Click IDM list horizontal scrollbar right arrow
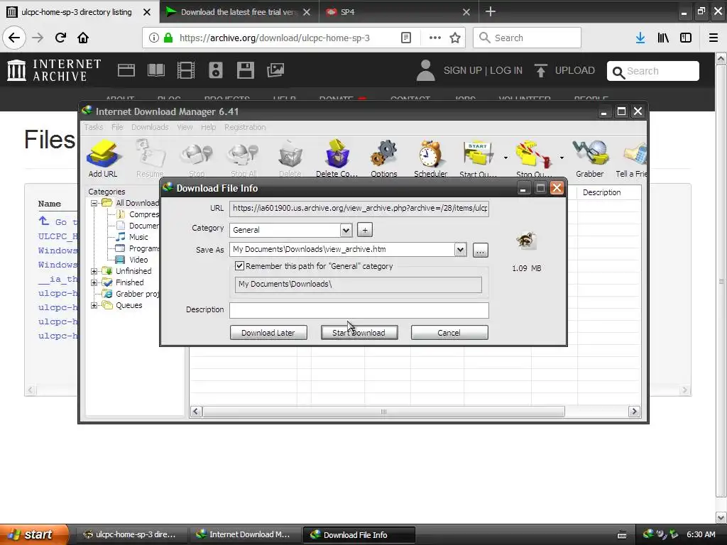This screenshot has height=545, width=727. pos(634,412)
